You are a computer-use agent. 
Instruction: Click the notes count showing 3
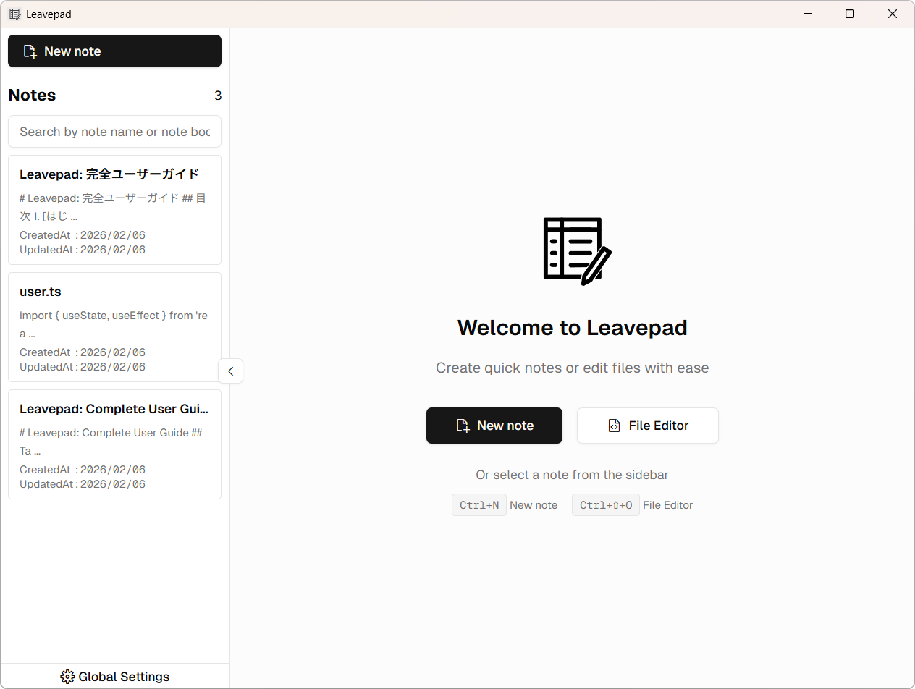pyautogui.click(x=218, y=95)
